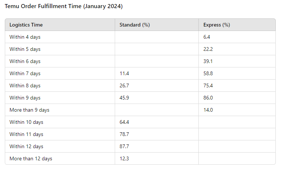Select the 'More than 12 days' label
This screenshot has height=171, width=285.
pos(31,159)
